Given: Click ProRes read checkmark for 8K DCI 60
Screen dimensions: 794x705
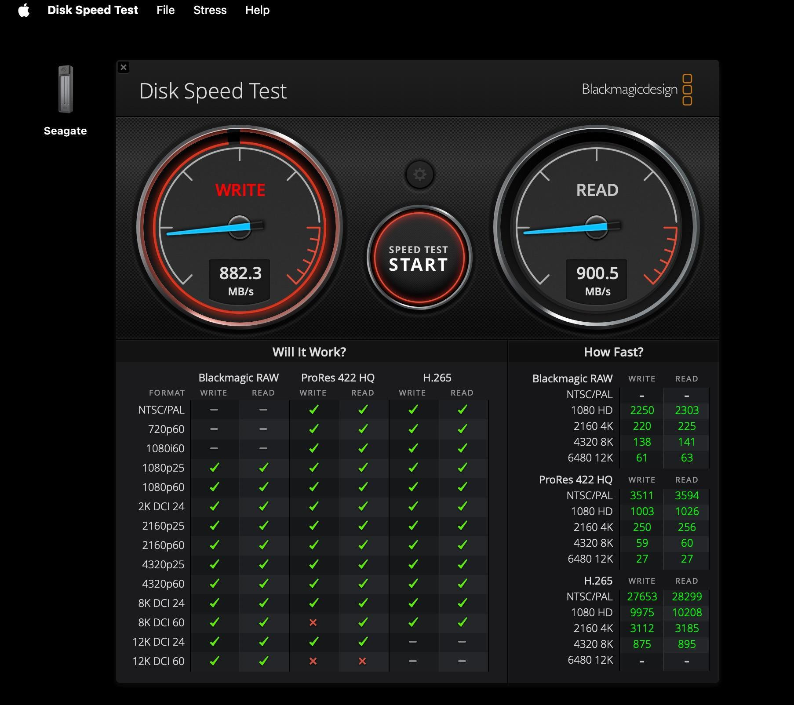Looking at the screenshot, I should tap(363, 622).
